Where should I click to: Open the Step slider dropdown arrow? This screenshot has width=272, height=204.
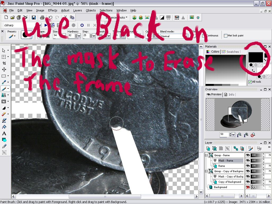pos(94,36)
